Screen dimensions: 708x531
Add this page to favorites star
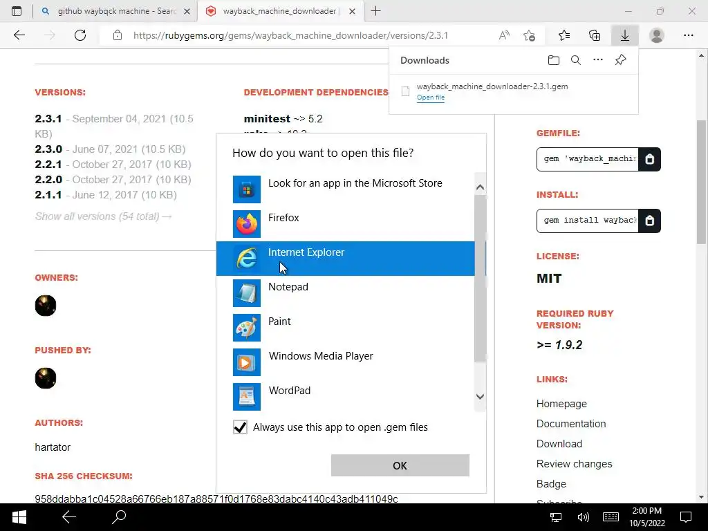coord(529,35)
